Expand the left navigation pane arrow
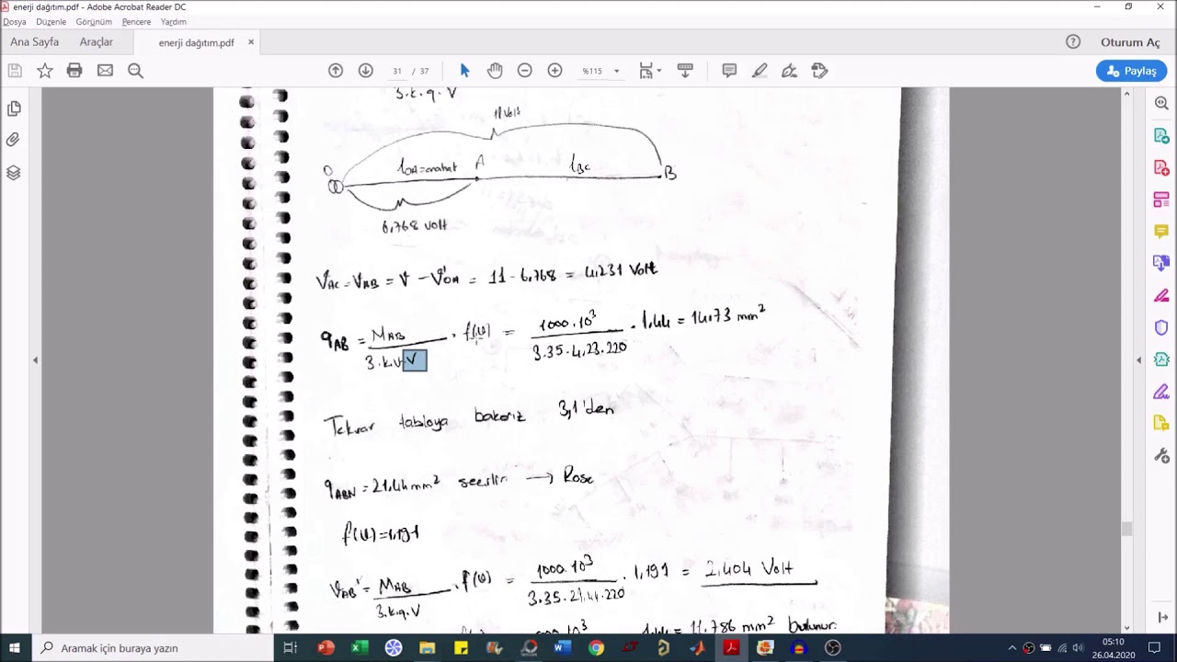This screenshot has height=662, width=1177. [35, 360]
